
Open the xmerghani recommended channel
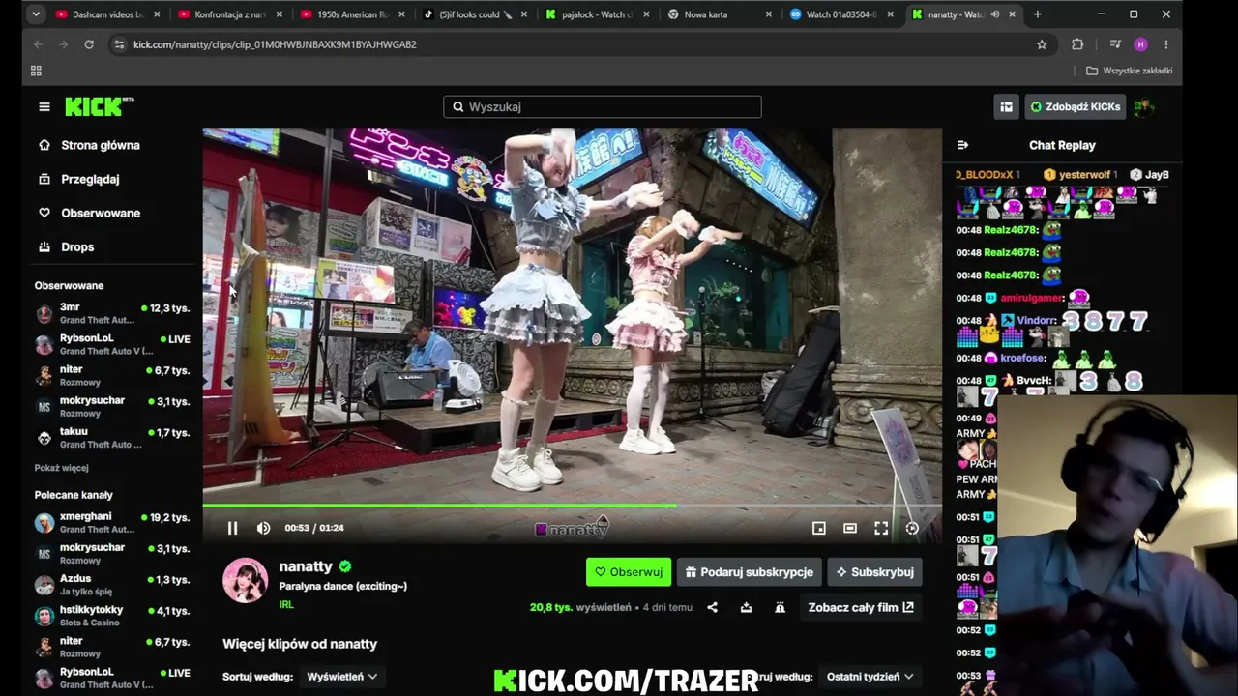click(112, 523)
